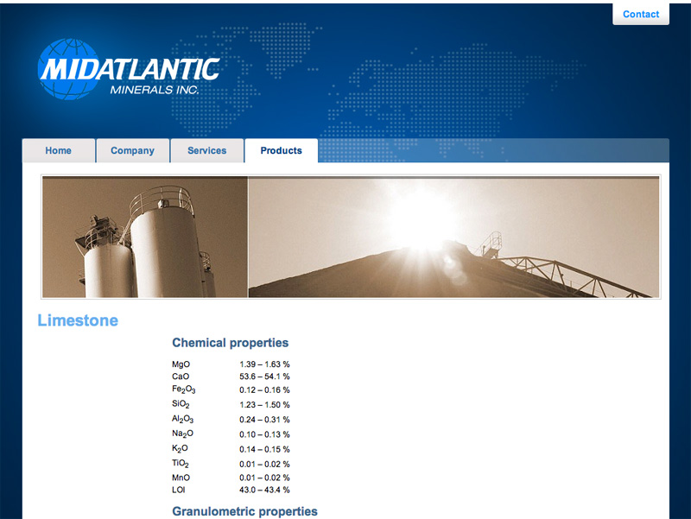The height and width of the screenshot is (519, 691).
Task: Select the Products tab
Action: (x=282, y=150)
